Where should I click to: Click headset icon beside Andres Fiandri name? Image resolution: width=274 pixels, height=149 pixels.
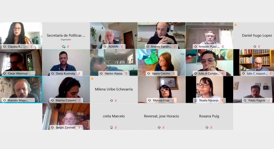click(148, 47)
